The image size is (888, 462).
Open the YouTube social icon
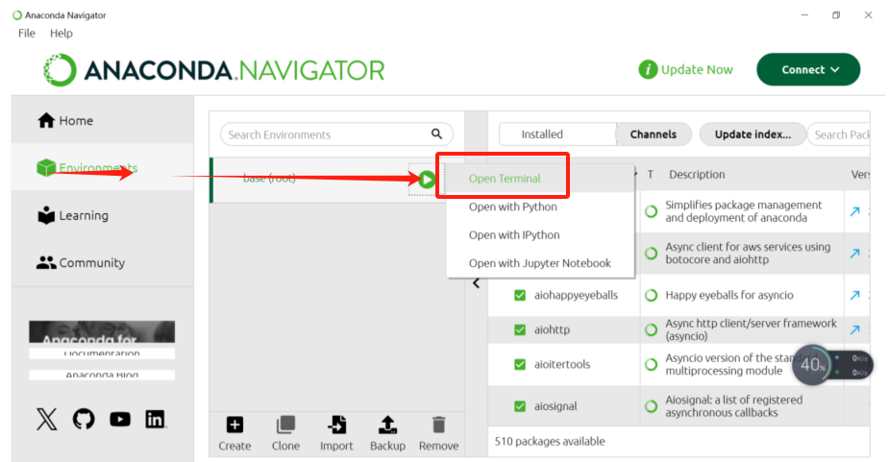[x=120, y=420]
